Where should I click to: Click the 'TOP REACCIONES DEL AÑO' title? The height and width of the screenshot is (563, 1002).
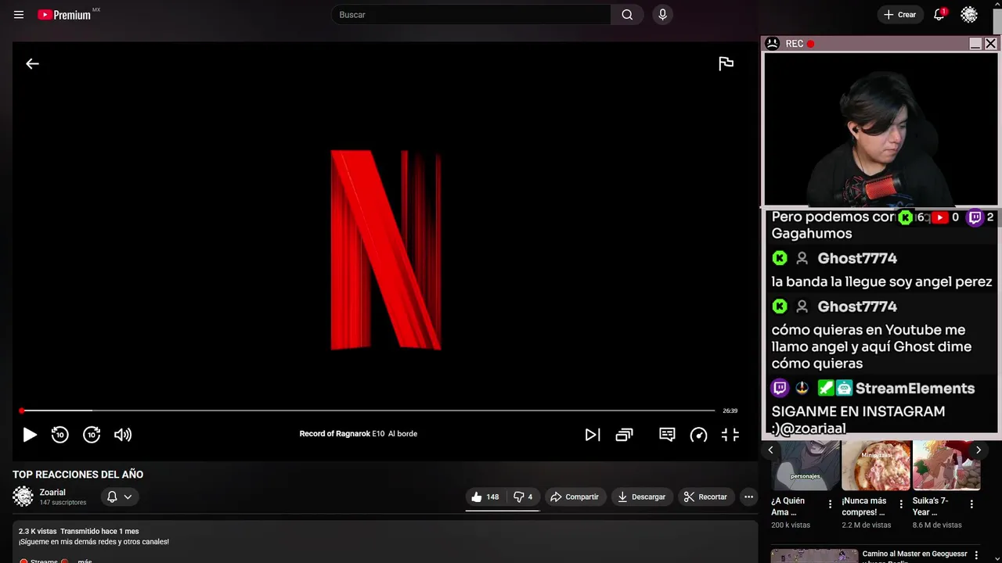(x=77, y=475)
